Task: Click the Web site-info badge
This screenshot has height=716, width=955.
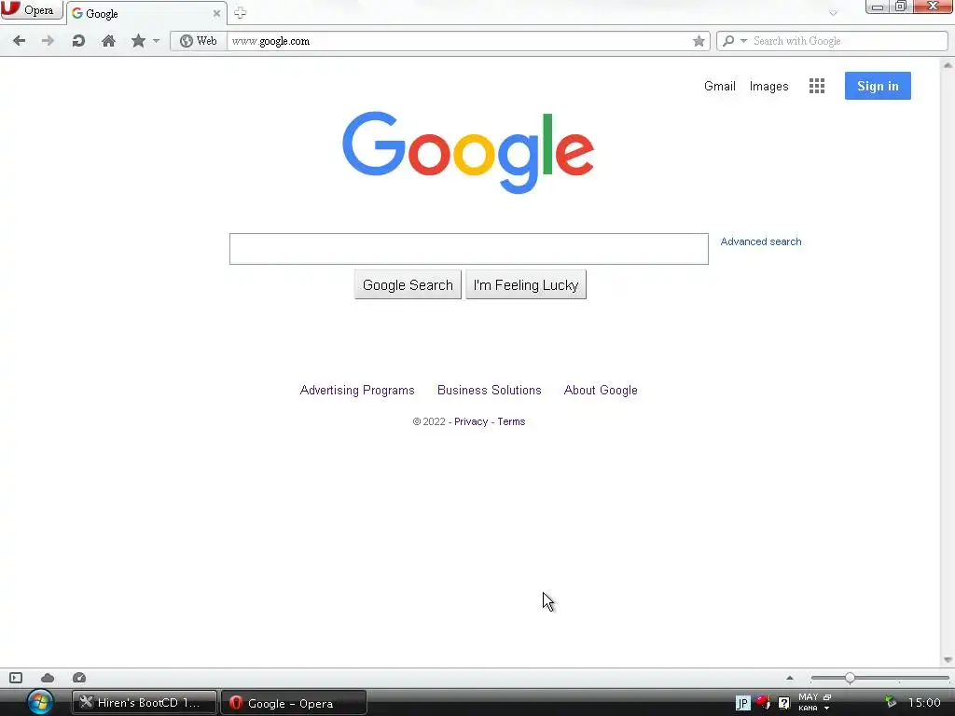Action: (199, 41)
